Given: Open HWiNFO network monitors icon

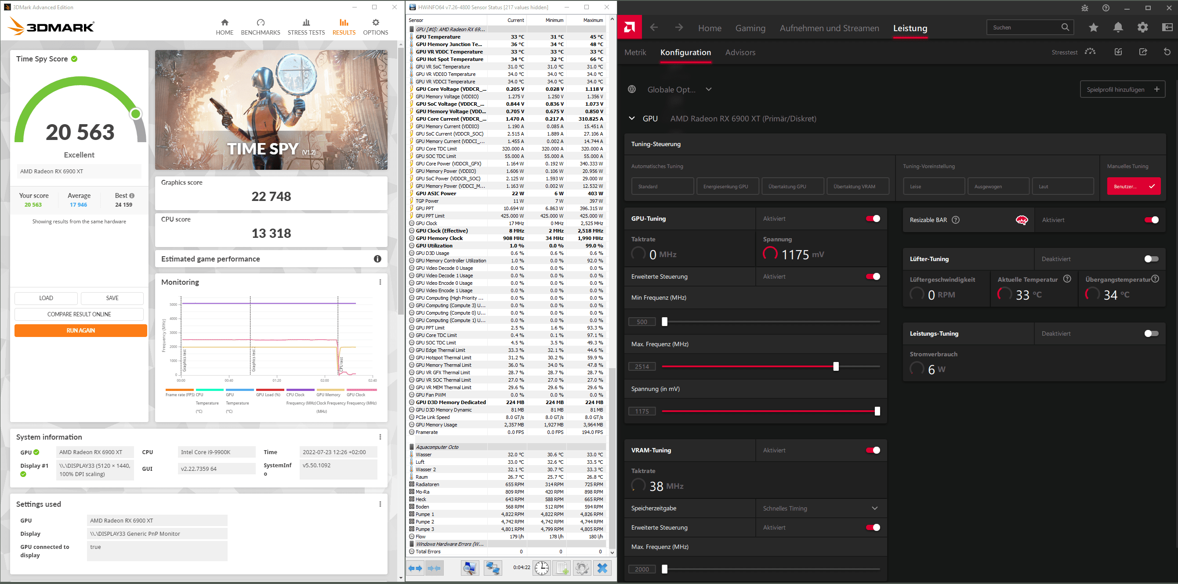Looking at the screenshot, I should [493, 568].
